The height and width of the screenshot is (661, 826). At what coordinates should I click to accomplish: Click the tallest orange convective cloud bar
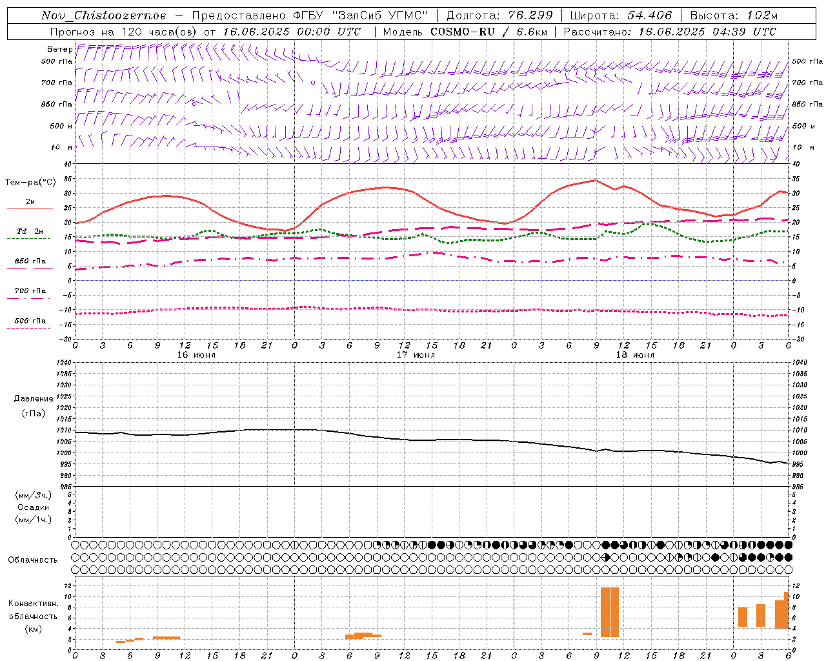[610, 612]
